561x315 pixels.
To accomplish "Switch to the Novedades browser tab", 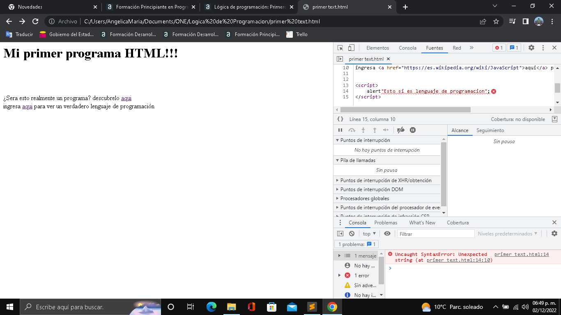I will click(53, 7).
